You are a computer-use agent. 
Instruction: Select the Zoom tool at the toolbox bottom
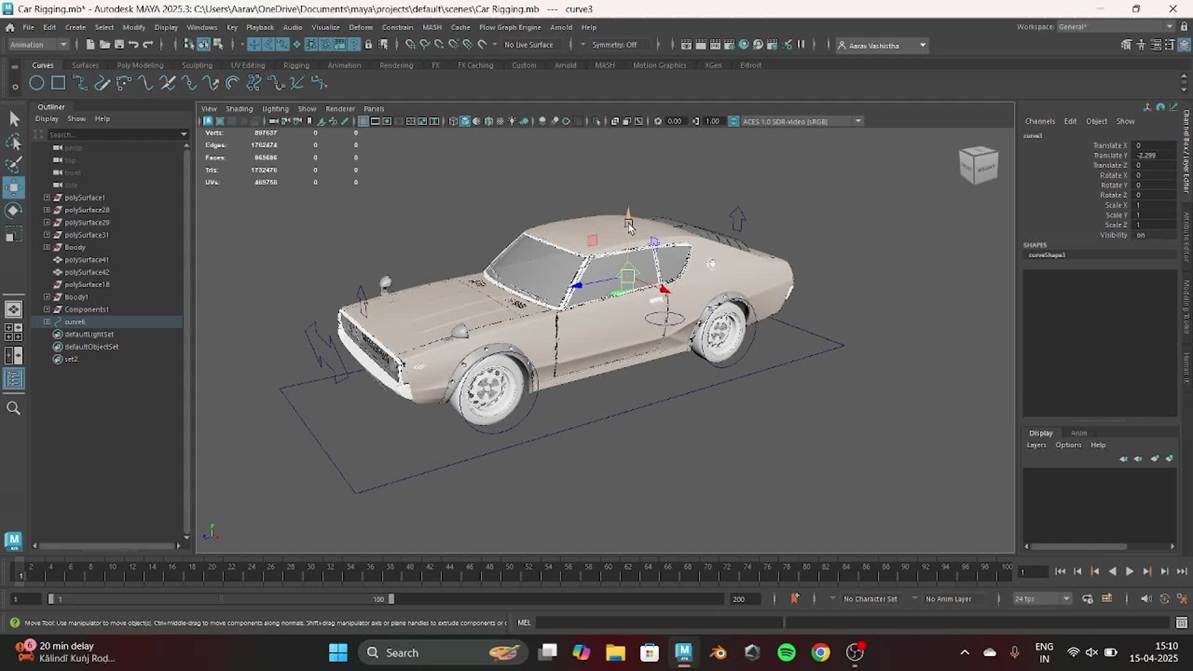click(14, 408)
